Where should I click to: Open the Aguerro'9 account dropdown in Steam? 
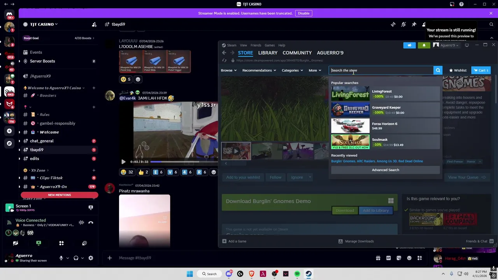pos(446,45)
